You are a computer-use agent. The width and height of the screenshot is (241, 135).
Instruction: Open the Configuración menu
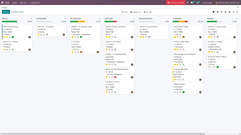[x=35, y=3]
